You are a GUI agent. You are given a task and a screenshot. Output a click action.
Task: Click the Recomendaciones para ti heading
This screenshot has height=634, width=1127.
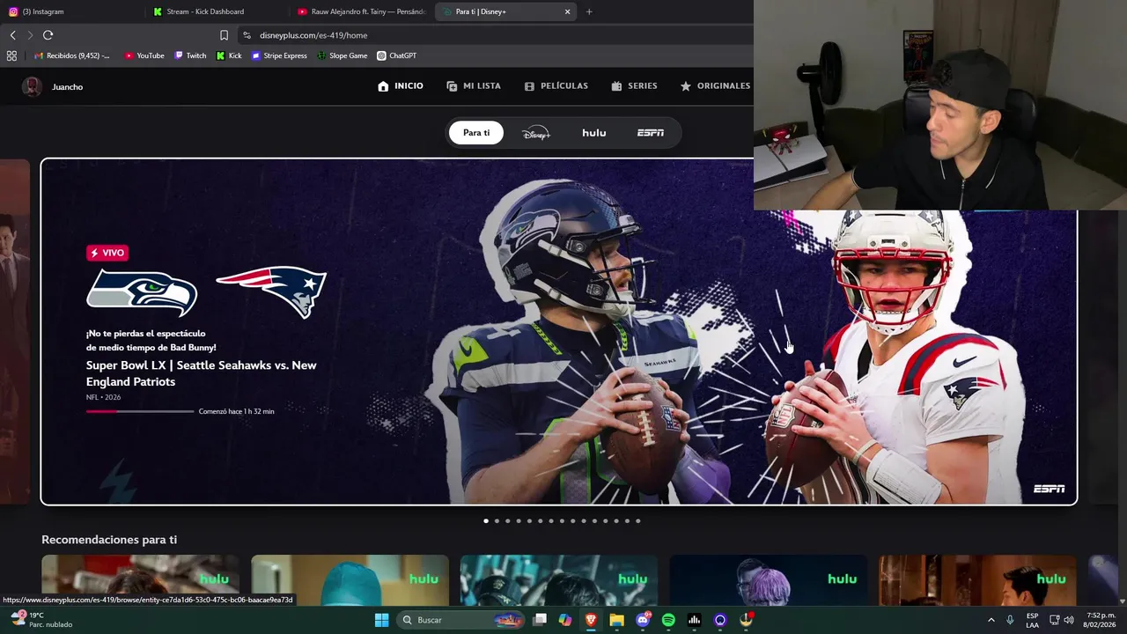point(109,540)
